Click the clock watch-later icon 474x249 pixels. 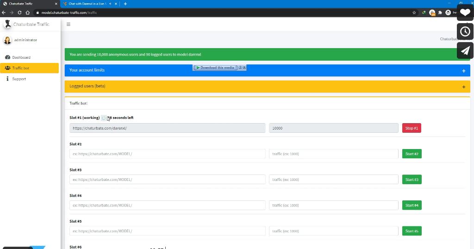465,31
